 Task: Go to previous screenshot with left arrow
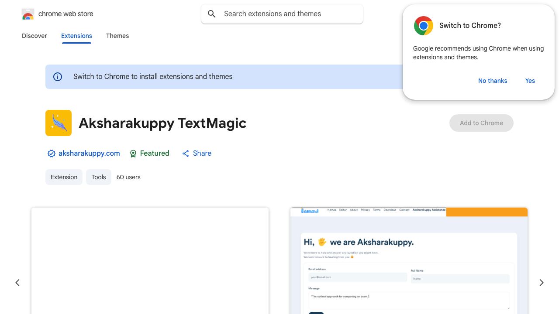click(17, 283)
